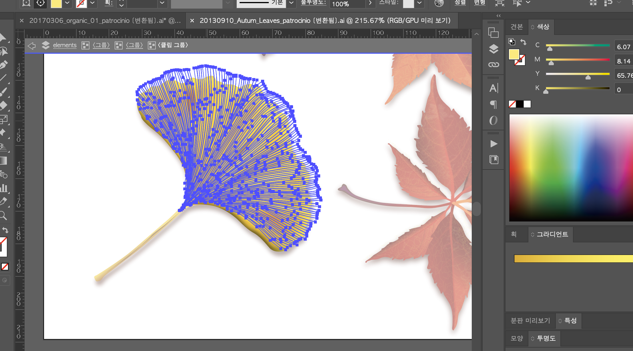
Task: Open the Character panel icon
Action: pos(493,88)
